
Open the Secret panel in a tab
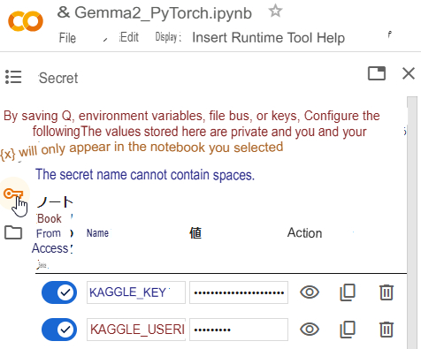(x=377, y=73)
